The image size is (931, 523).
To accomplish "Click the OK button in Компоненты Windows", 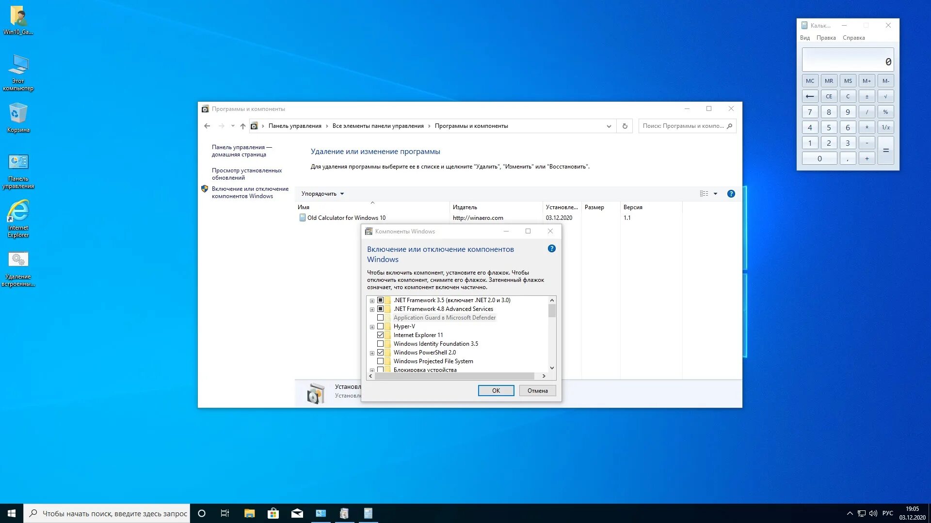I will [x=496, y=390].
